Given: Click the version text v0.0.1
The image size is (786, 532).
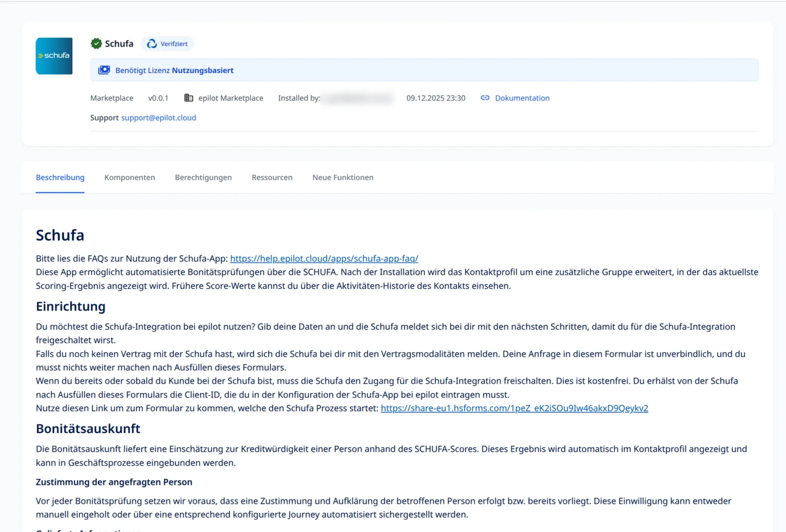Looking at the screenshot, I should [158, 98].
